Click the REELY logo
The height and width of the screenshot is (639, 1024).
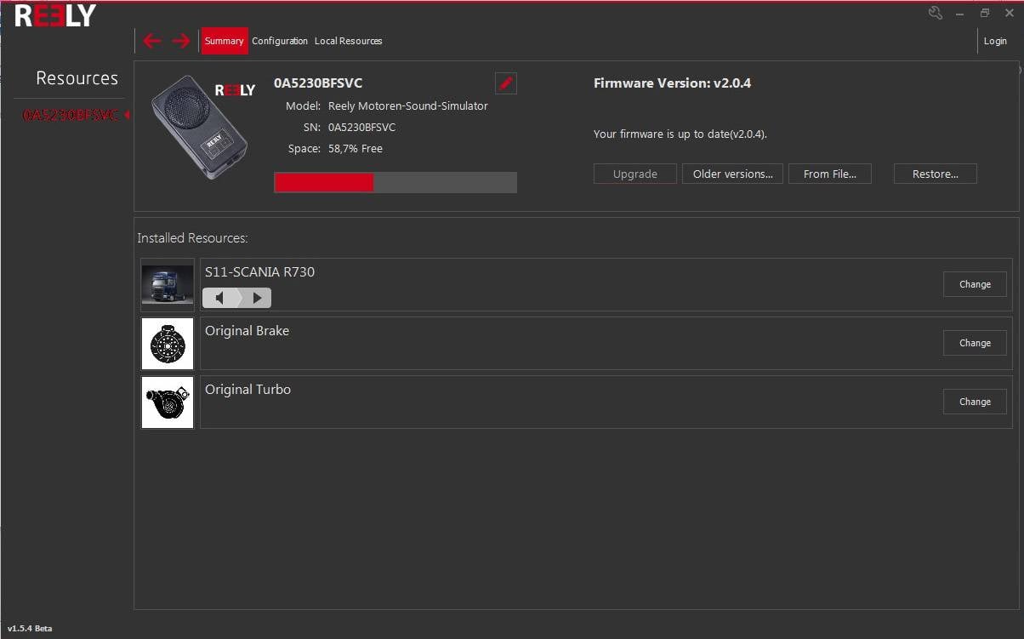[53, 14]
